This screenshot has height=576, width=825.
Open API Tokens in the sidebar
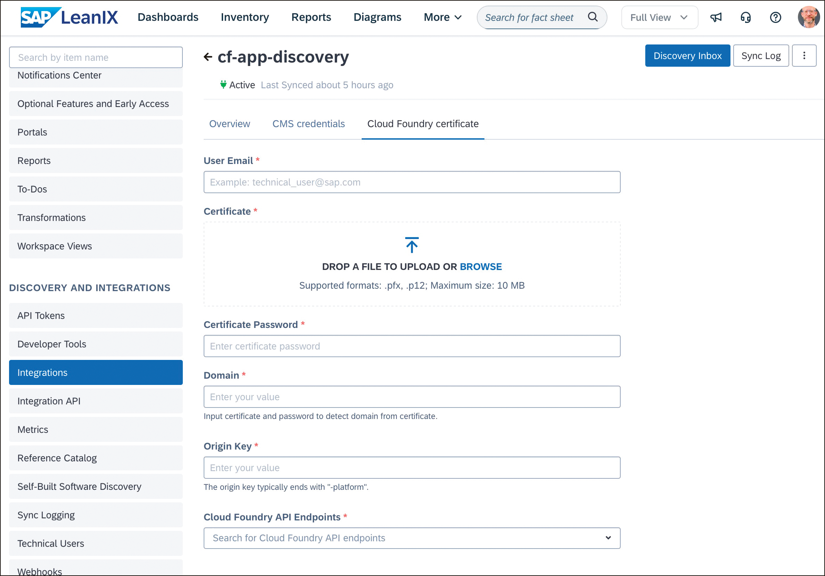point(96,316)
